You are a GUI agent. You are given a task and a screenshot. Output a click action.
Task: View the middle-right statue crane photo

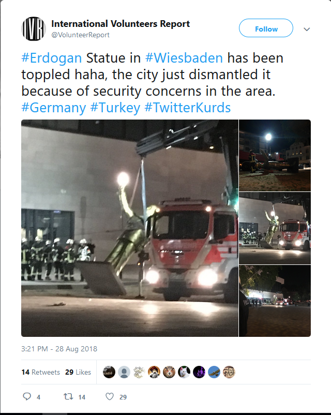click(x=275, y=228)
